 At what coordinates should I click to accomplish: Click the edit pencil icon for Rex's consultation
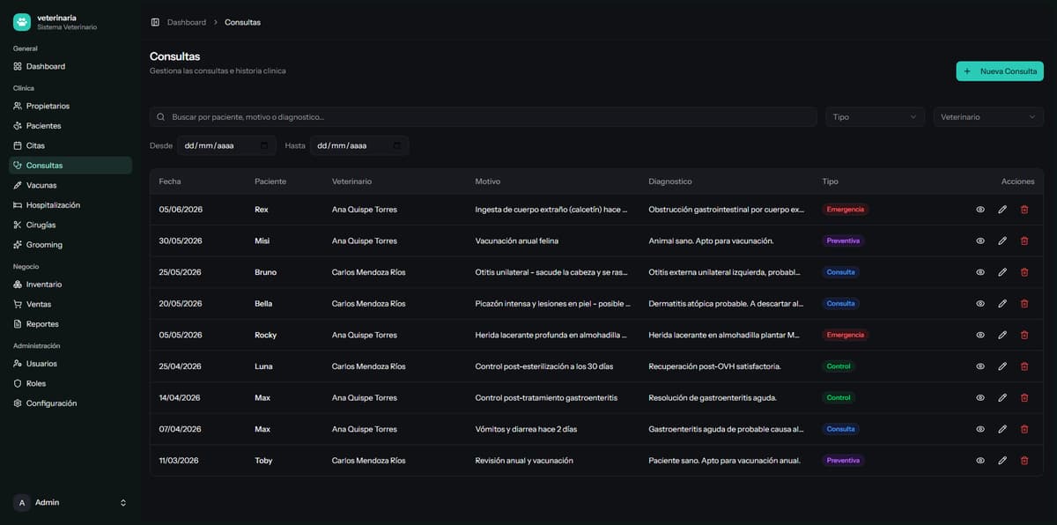point(1002,210)
